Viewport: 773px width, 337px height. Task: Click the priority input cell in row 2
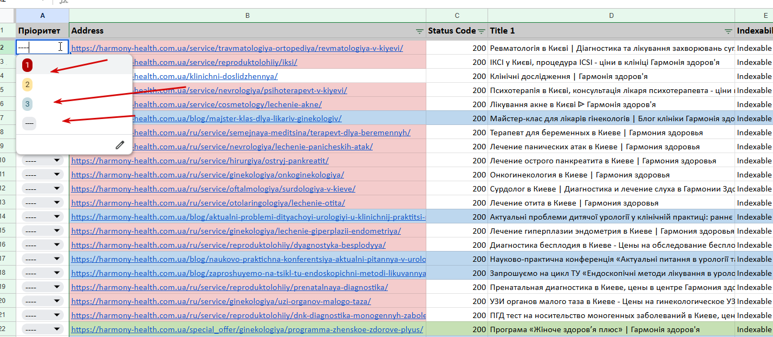pyautogui.click(x=42, y=48)
